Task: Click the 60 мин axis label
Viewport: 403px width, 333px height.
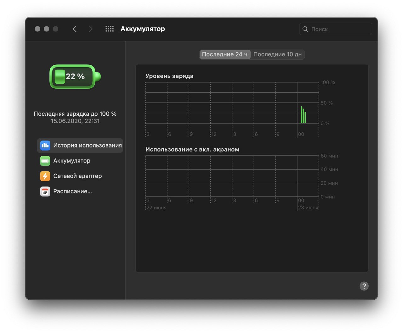Action: (329, 156)
